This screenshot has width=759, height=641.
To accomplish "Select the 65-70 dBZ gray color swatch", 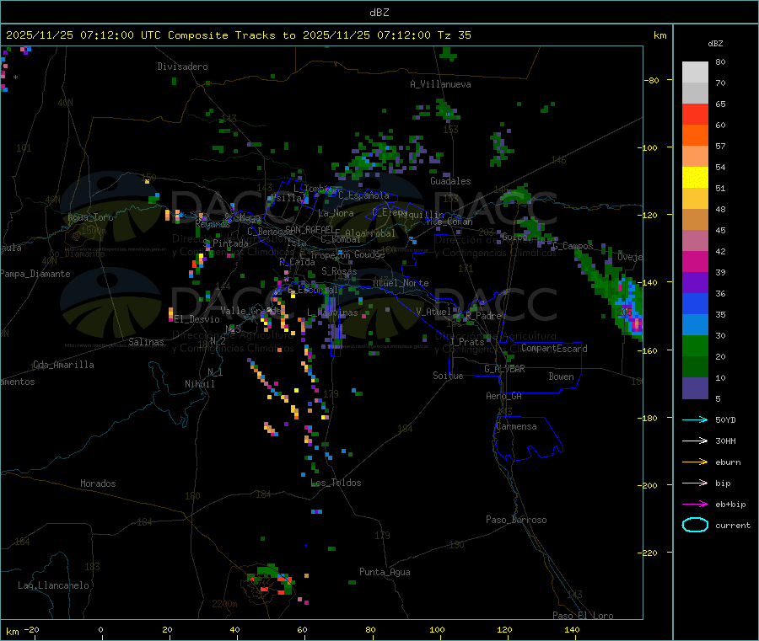I will 695,93.
